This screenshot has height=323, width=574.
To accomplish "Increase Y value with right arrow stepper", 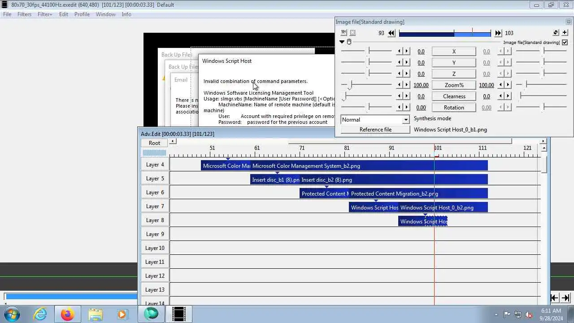I will 407,62.
